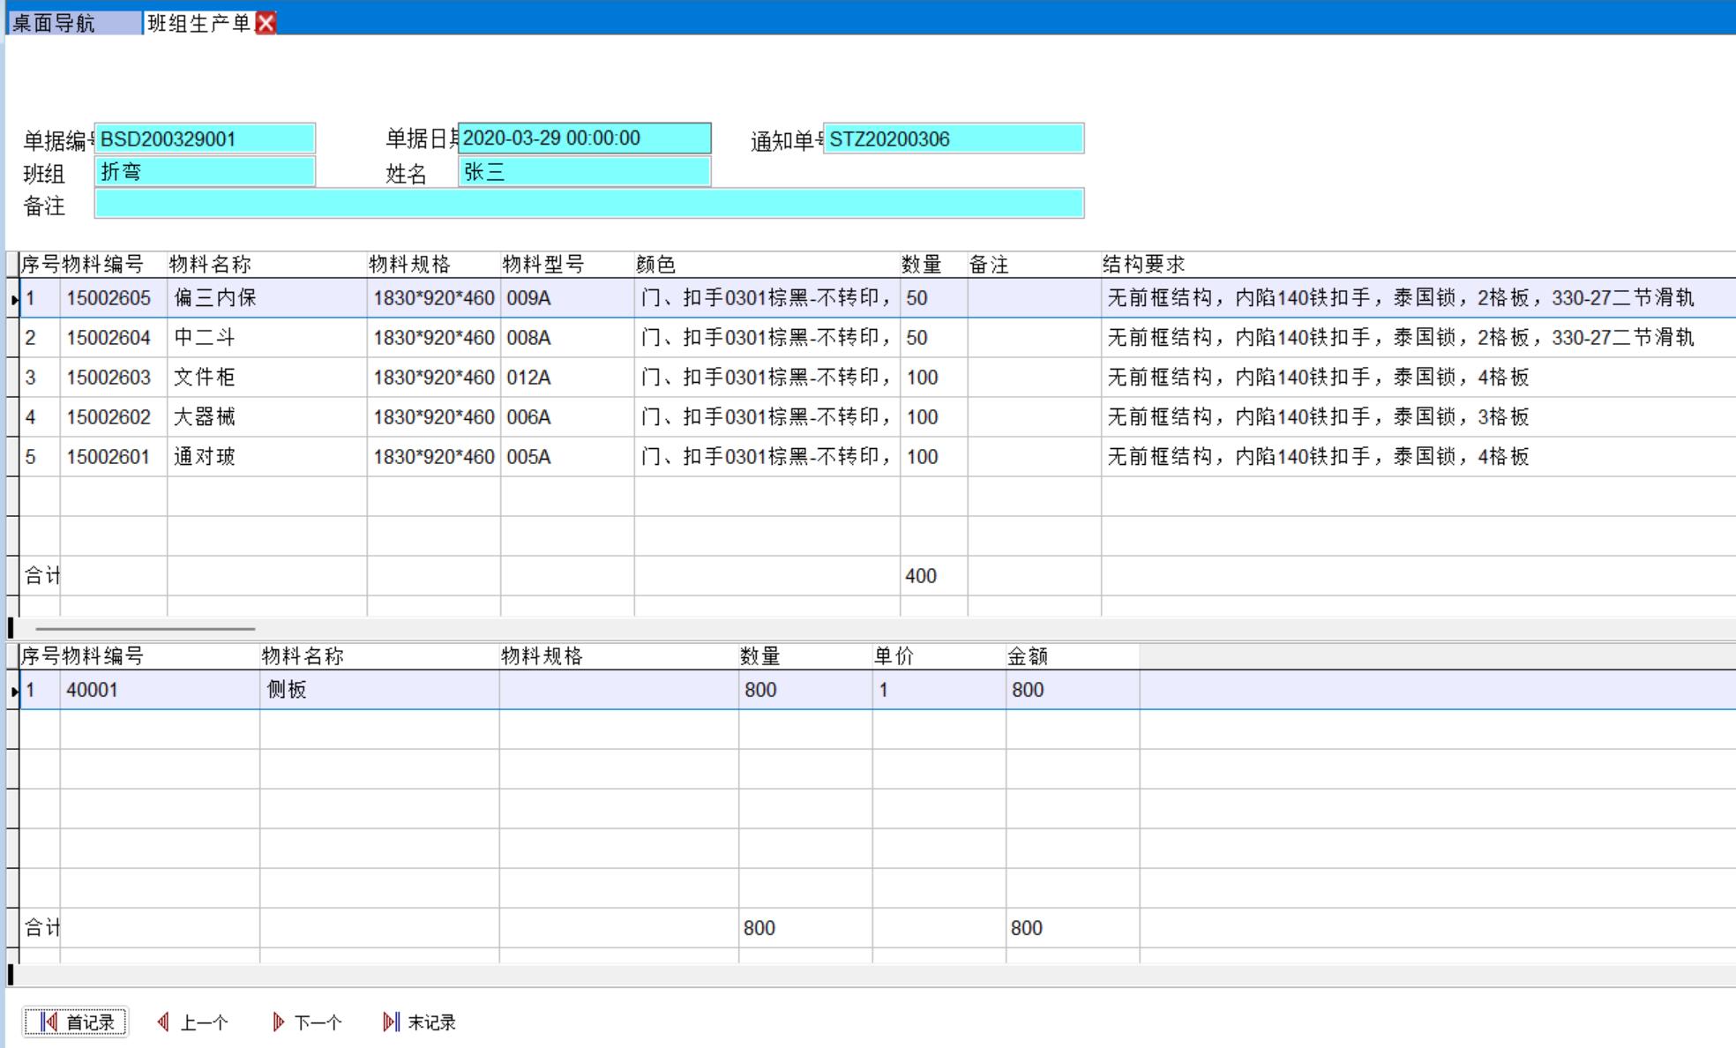Go to previous record via 上一个
This screenshot has width=1736, height=1048.
[193, 1022]
